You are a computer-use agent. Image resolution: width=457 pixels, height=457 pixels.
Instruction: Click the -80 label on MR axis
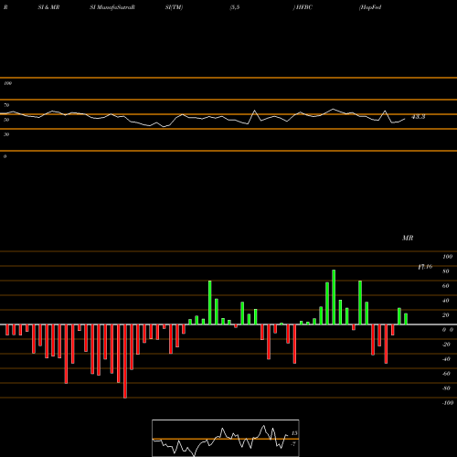(446, 388)
